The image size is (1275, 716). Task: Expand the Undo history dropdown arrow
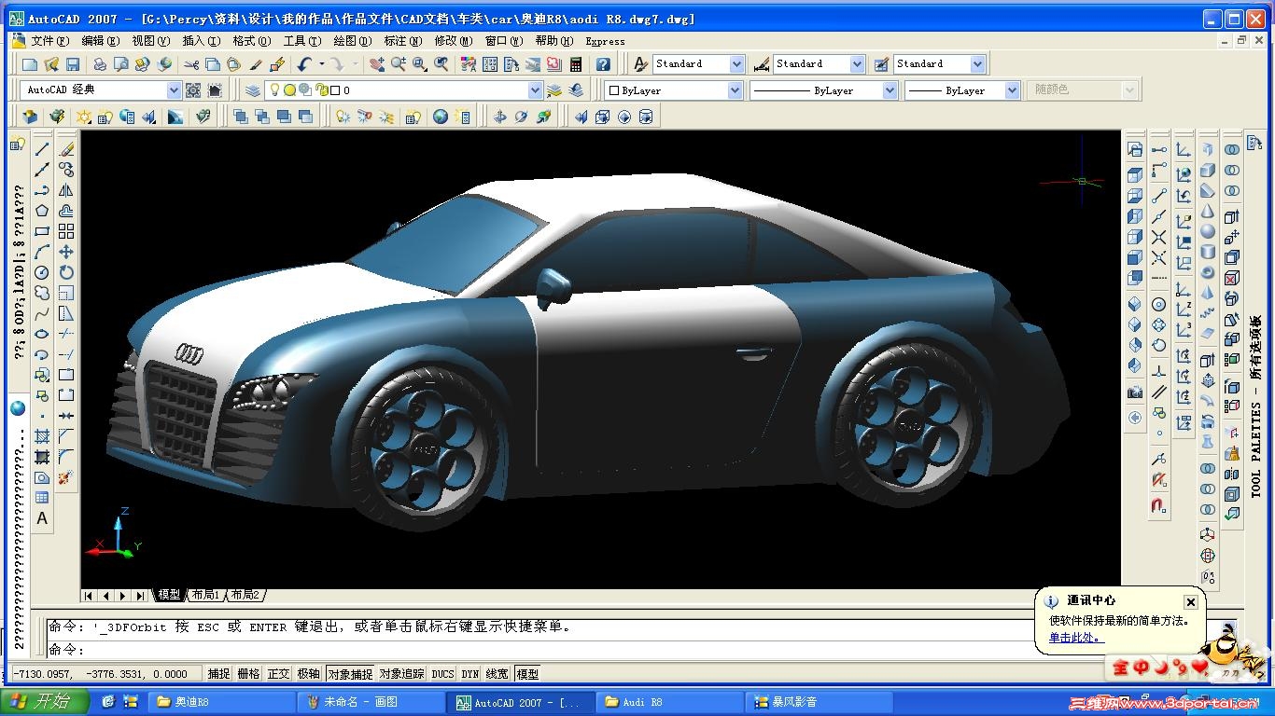coord(321,64)
